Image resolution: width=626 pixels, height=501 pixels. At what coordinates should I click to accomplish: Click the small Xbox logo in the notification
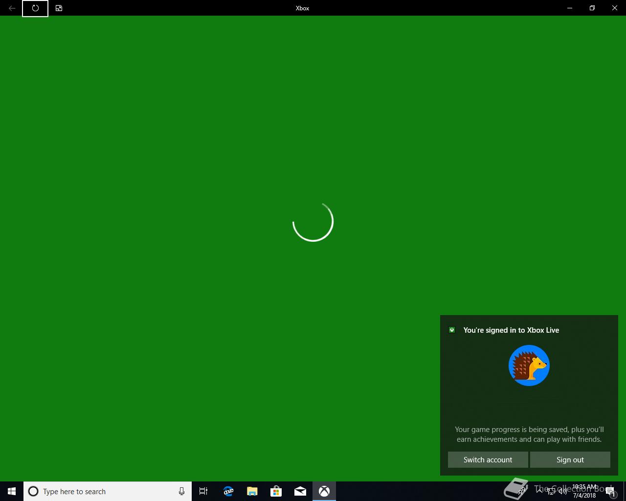pyautogui.click(x=452, y=330)
